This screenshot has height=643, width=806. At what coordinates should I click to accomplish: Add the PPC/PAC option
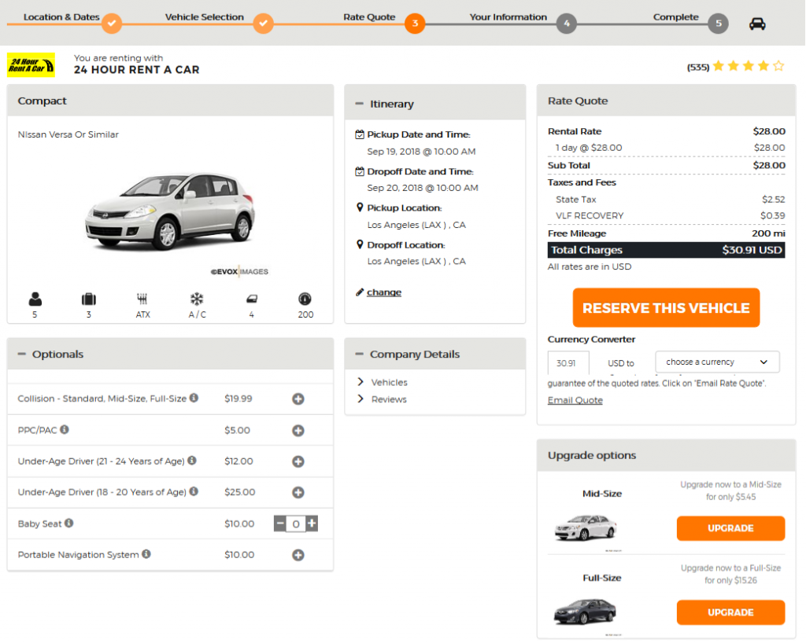pyautogui.click(x=298, y=431)
